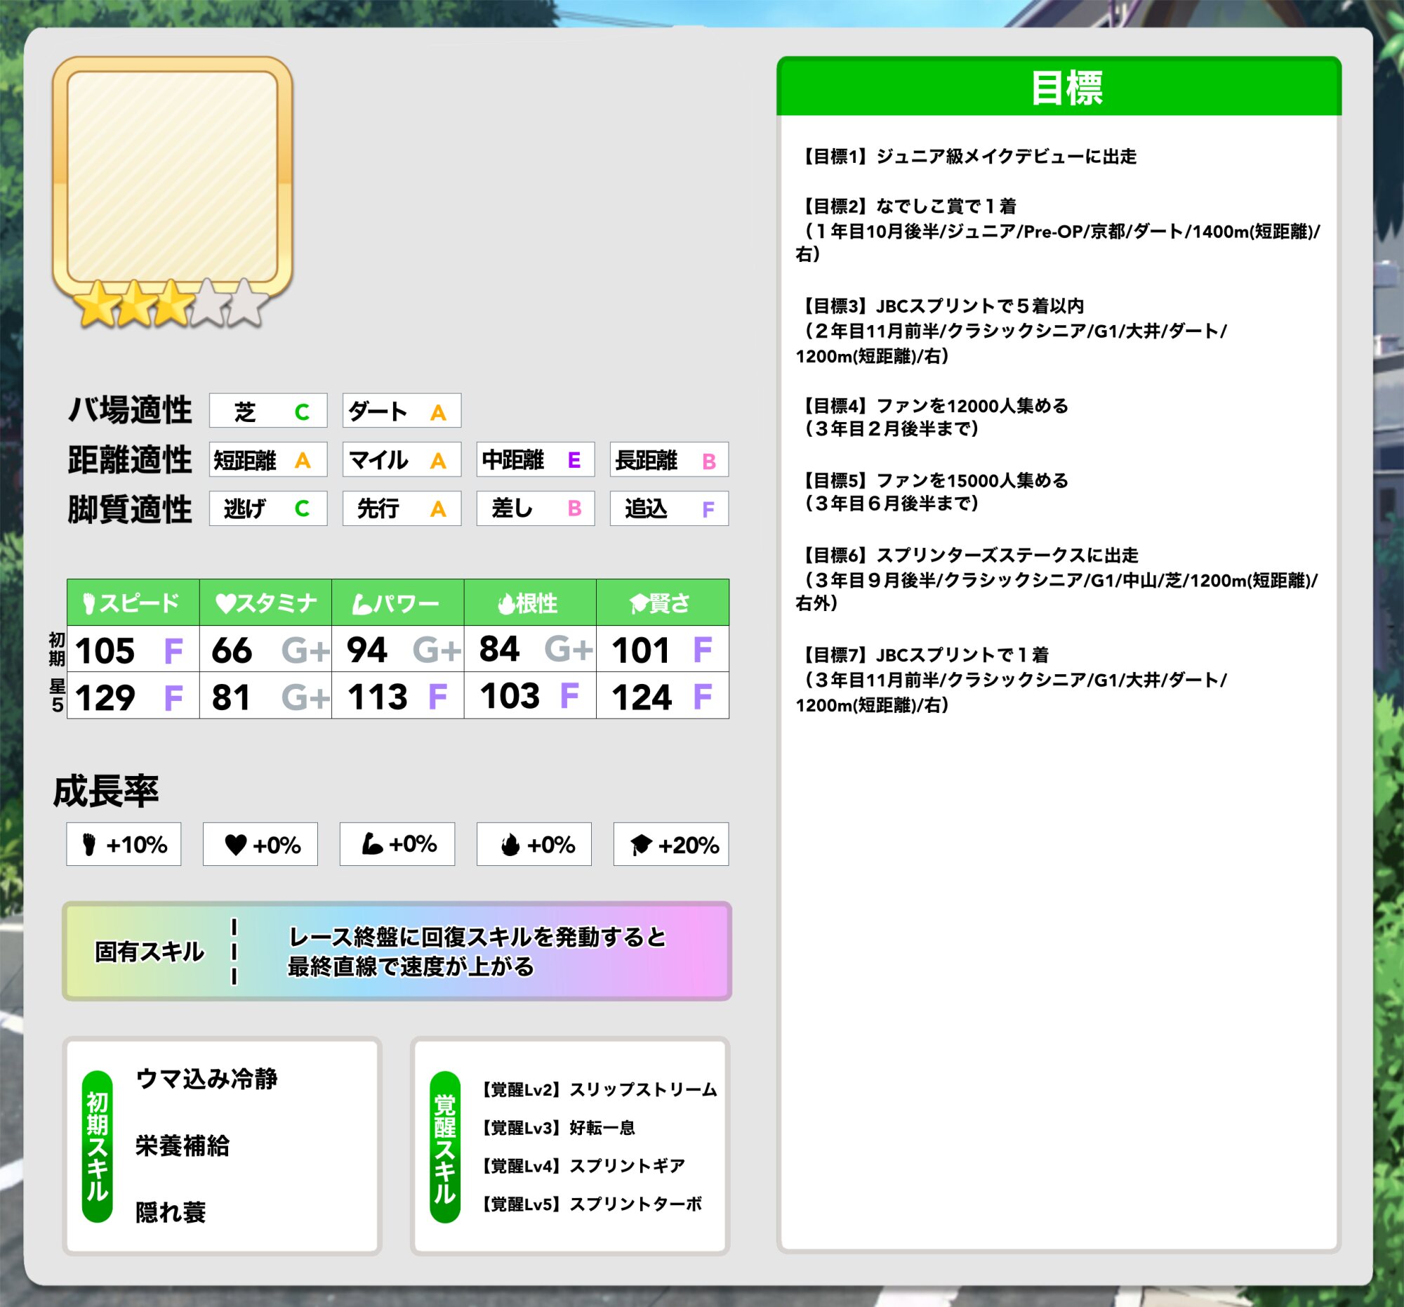
Task: Select the 中距離 E distance box
Action: [536, 460]
